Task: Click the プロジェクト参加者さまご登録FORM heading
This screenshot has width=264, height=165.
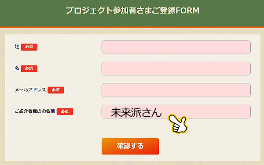Action: [x=132, y=11]
